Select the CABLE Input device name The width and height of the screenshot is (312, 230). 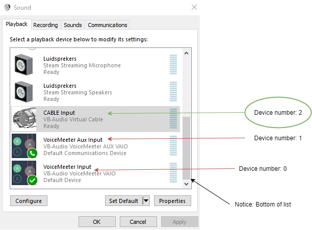click(x=59, y=113)
